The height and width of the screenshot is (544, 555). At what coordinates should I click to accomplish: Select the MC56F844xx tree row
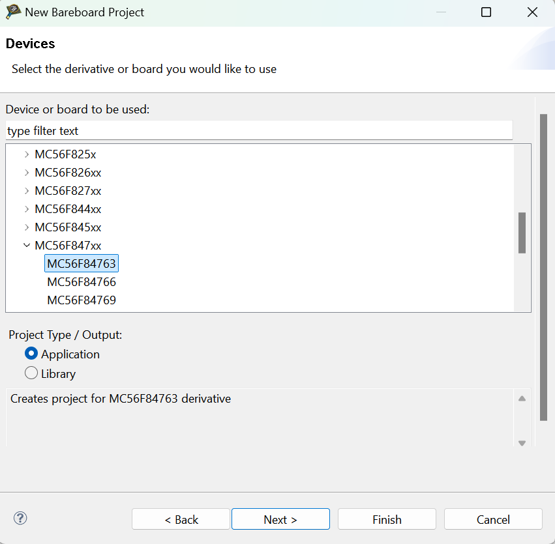[68, 209]
